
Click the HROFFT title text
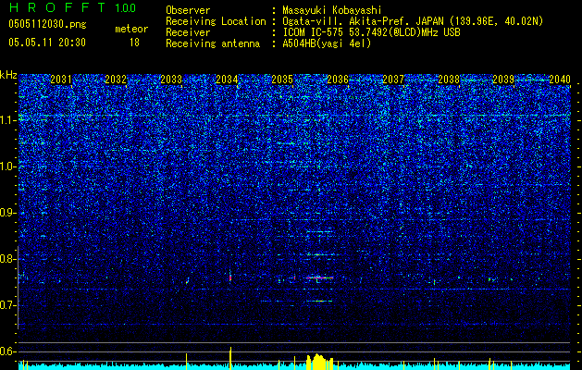pos(57,7)
